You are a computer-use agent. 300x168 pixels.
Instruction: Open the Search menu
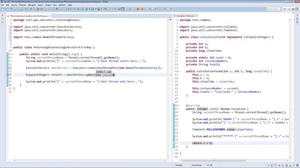40,5
